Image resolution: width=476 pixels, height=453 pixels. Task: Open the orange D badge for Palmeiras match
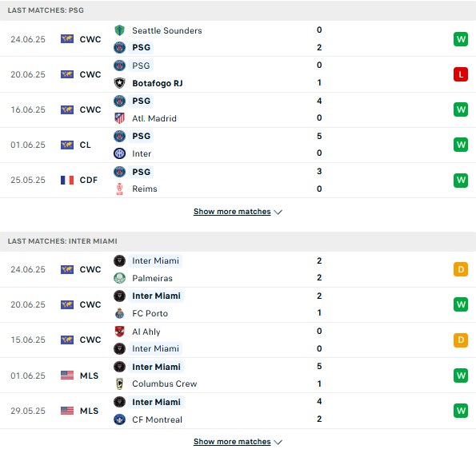click(461, 269)
